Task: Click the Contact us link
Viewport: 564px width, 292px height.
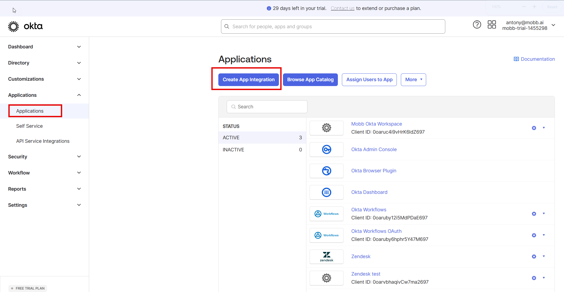Action: [342, 8]
